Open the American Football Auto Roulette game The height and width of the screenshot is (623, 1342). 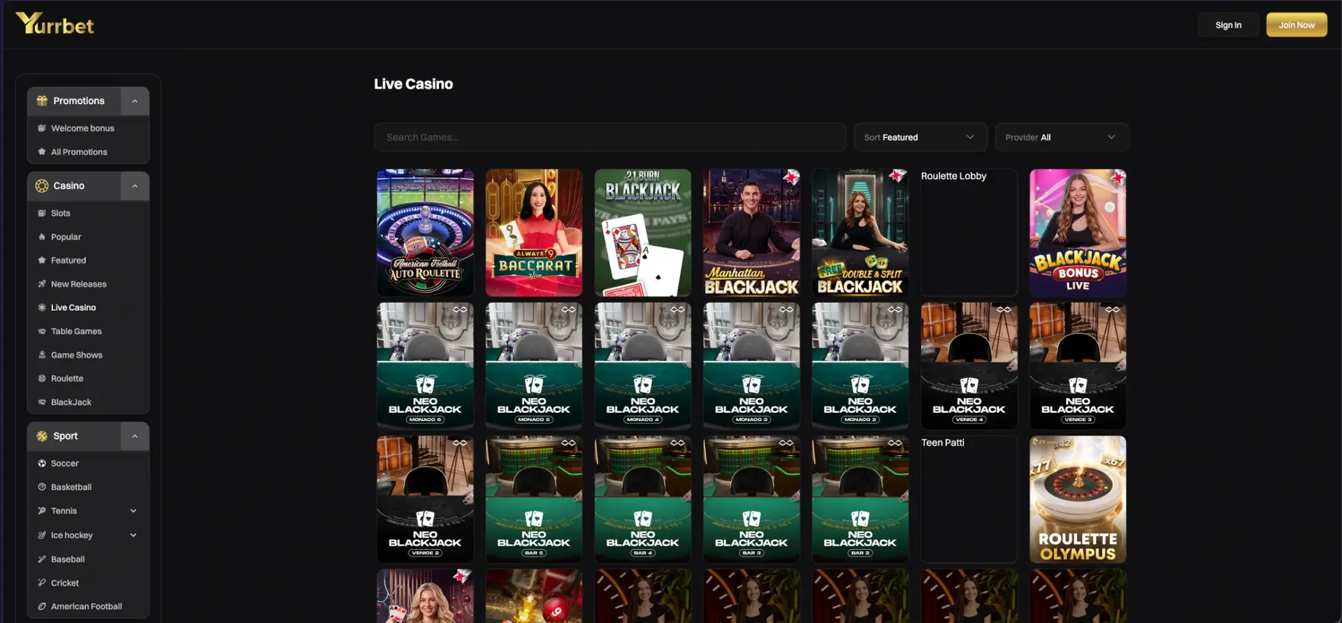pos(425,233)
